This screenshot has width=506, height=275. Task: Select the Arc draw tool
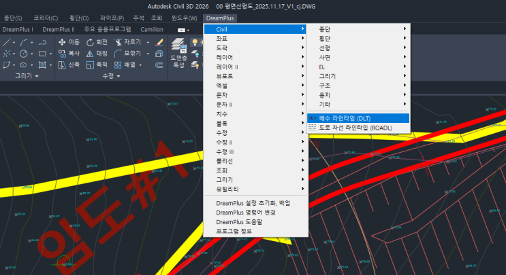pos(24,42)
